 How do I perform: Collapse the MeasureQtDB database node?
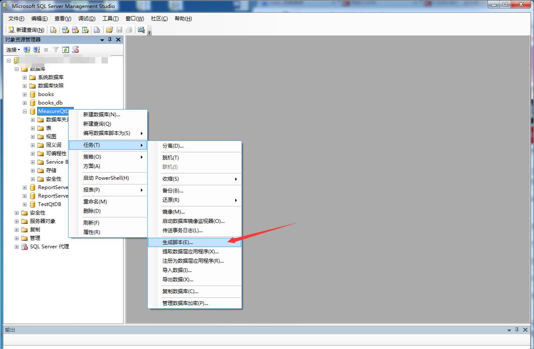[x=25, y=111]
